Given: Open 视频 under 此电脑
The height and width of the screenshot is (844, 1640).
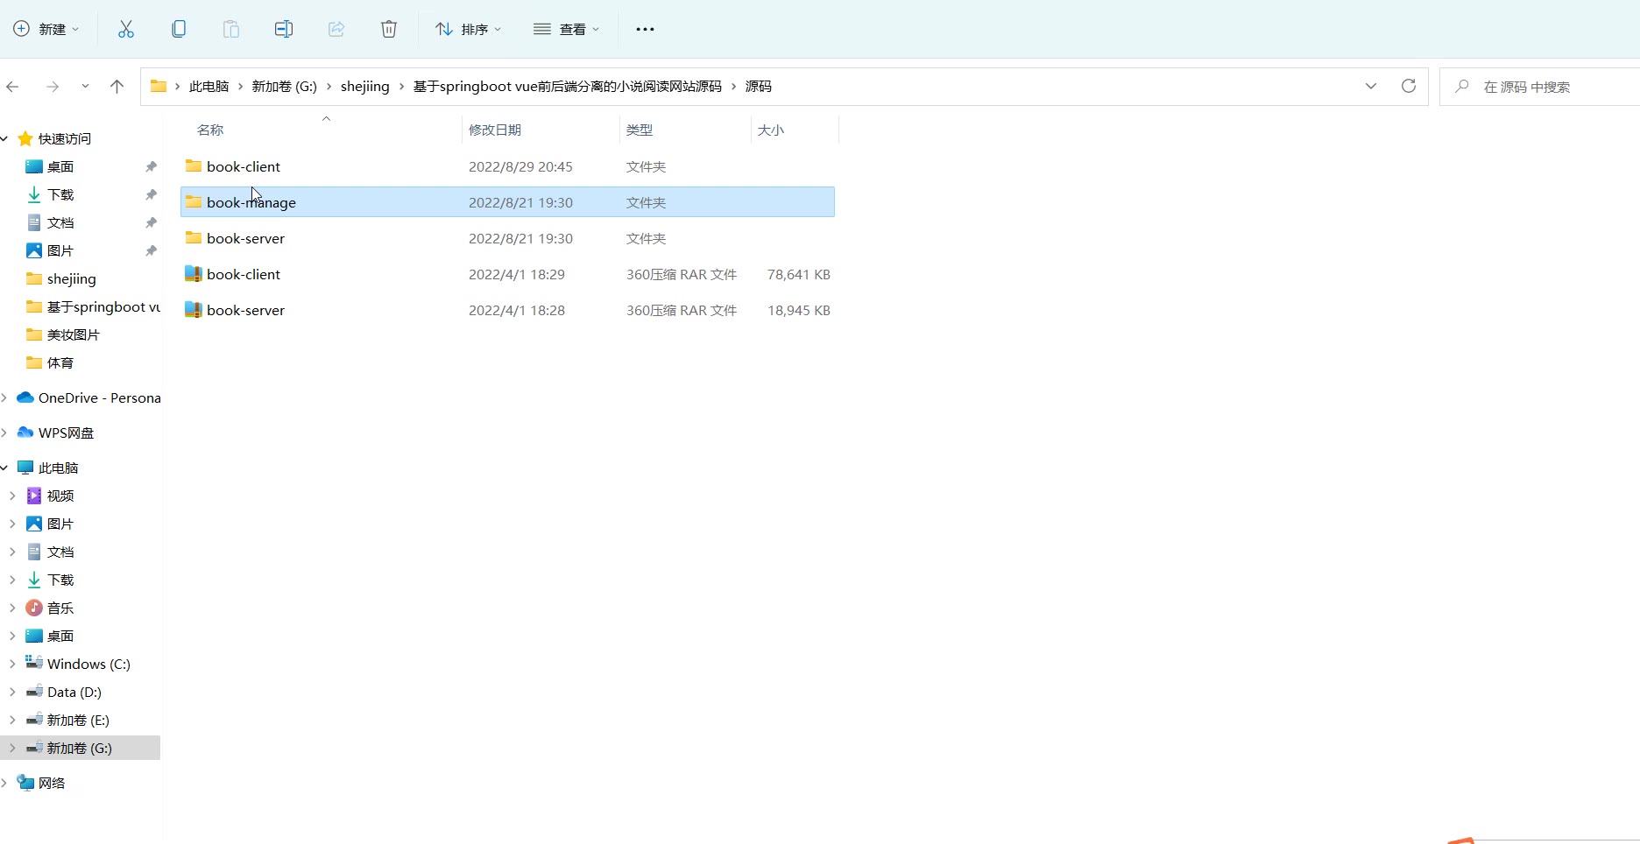Looking at the screenshot, I should 60,496.
